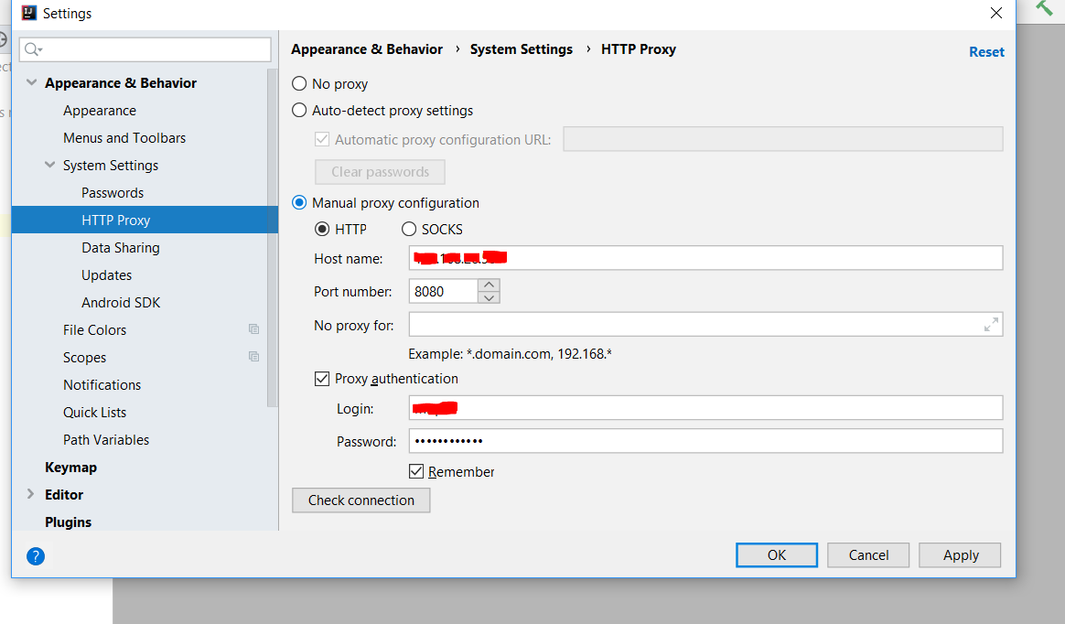Choose the SOCKS proxy type
The height and width of the screenshot is (624, 1065).
click(x=409, y=230)
